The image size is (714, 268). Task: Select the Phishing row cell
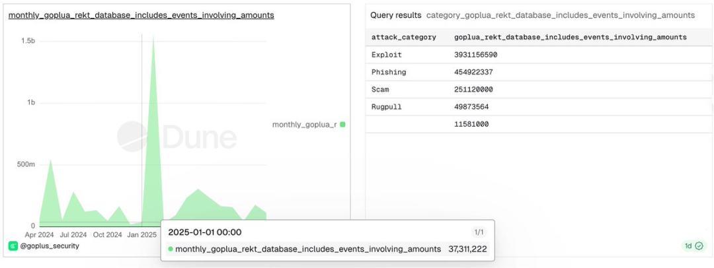point(389,72)
